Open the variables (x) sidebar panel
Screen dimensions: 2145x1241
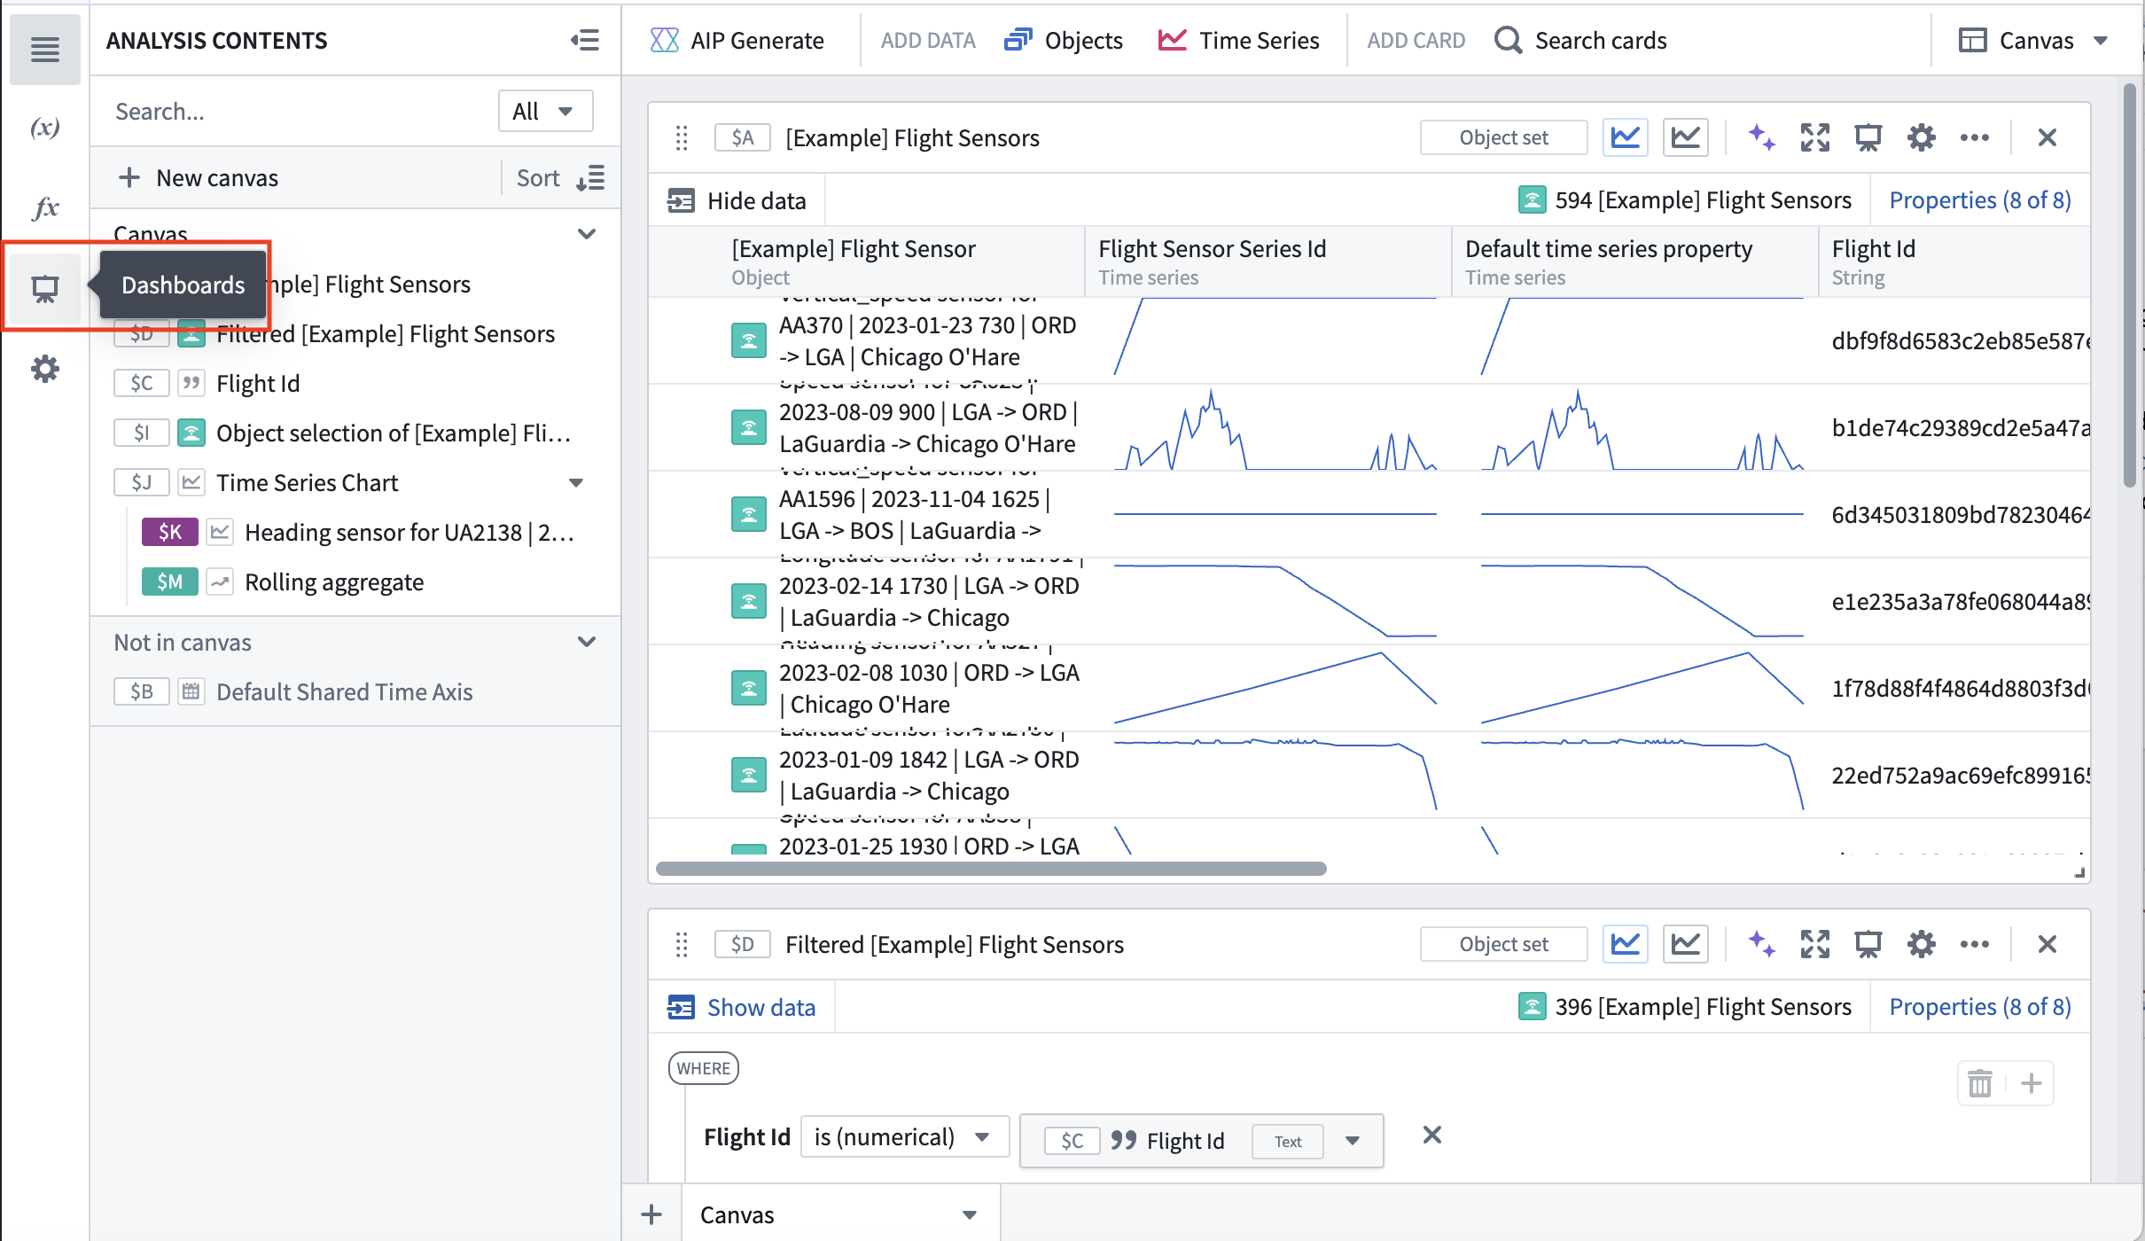[44, 128]
